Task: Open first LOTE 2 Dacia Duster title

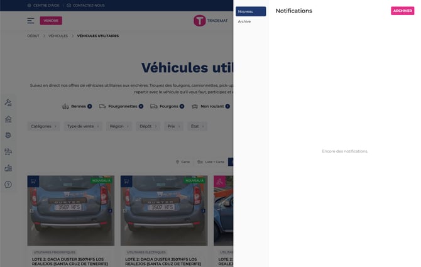Action: tap(70, 261)
